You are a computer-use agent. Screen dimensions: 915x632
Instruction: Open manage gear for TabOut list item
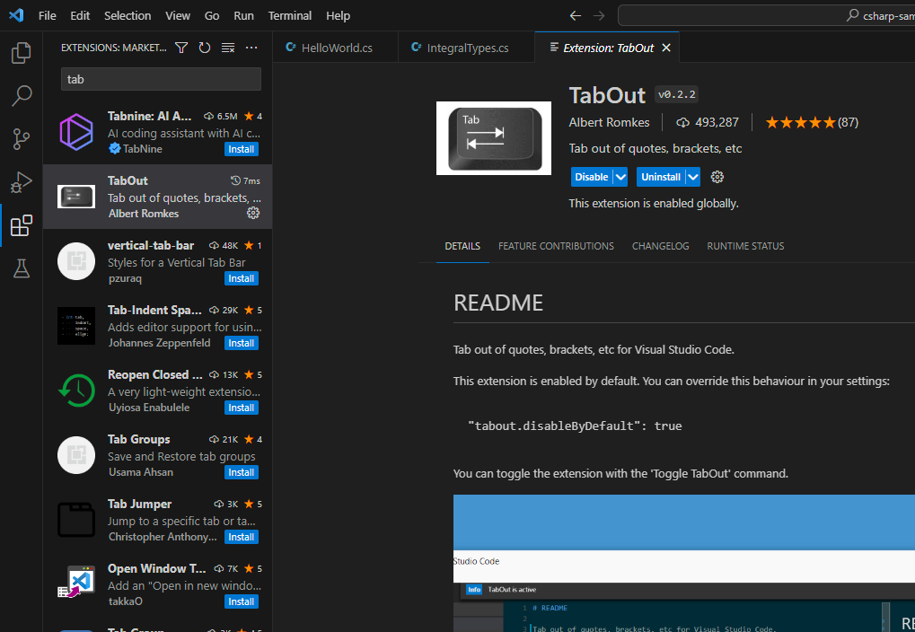coord(252,213)
